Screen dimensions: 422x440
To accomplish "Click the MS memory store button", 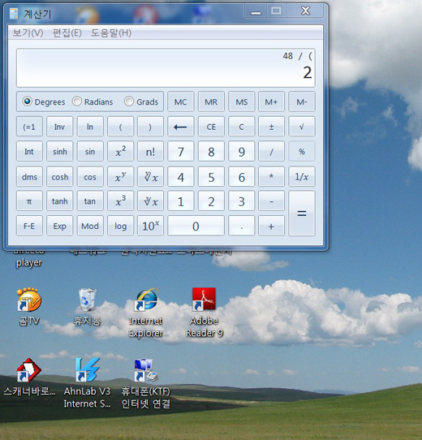I will point(241,101).
